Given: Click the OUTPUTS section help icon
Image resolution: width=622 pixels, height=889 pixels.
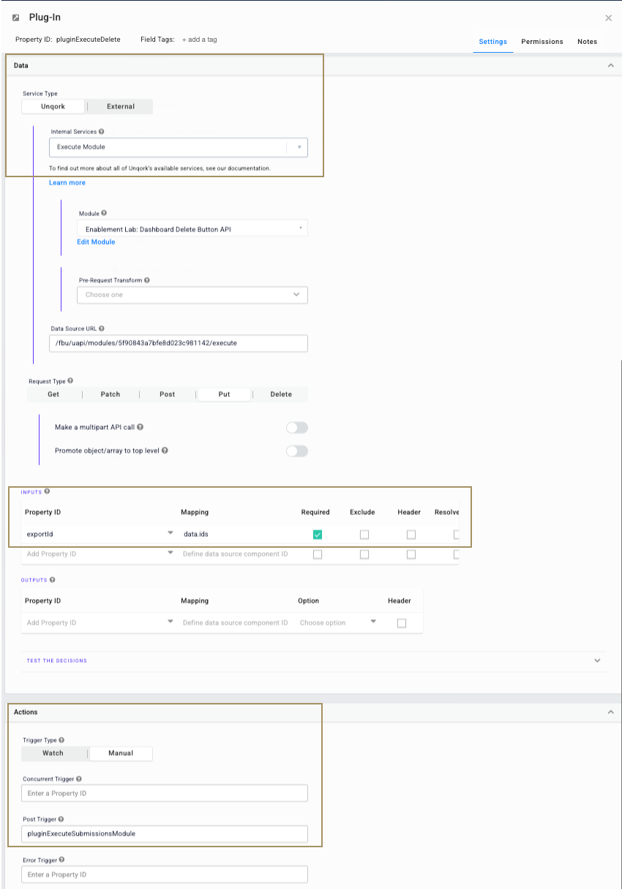Looking at the screenshot, I should click(50, 579).
